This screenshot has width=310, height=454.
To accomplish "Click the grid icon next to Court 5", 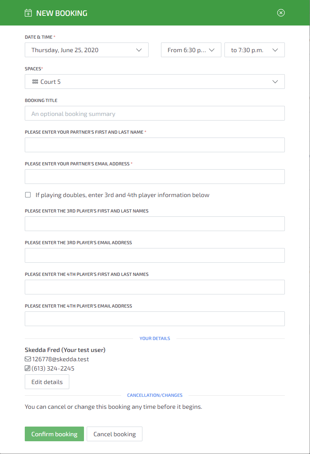I will pos(35,82).
